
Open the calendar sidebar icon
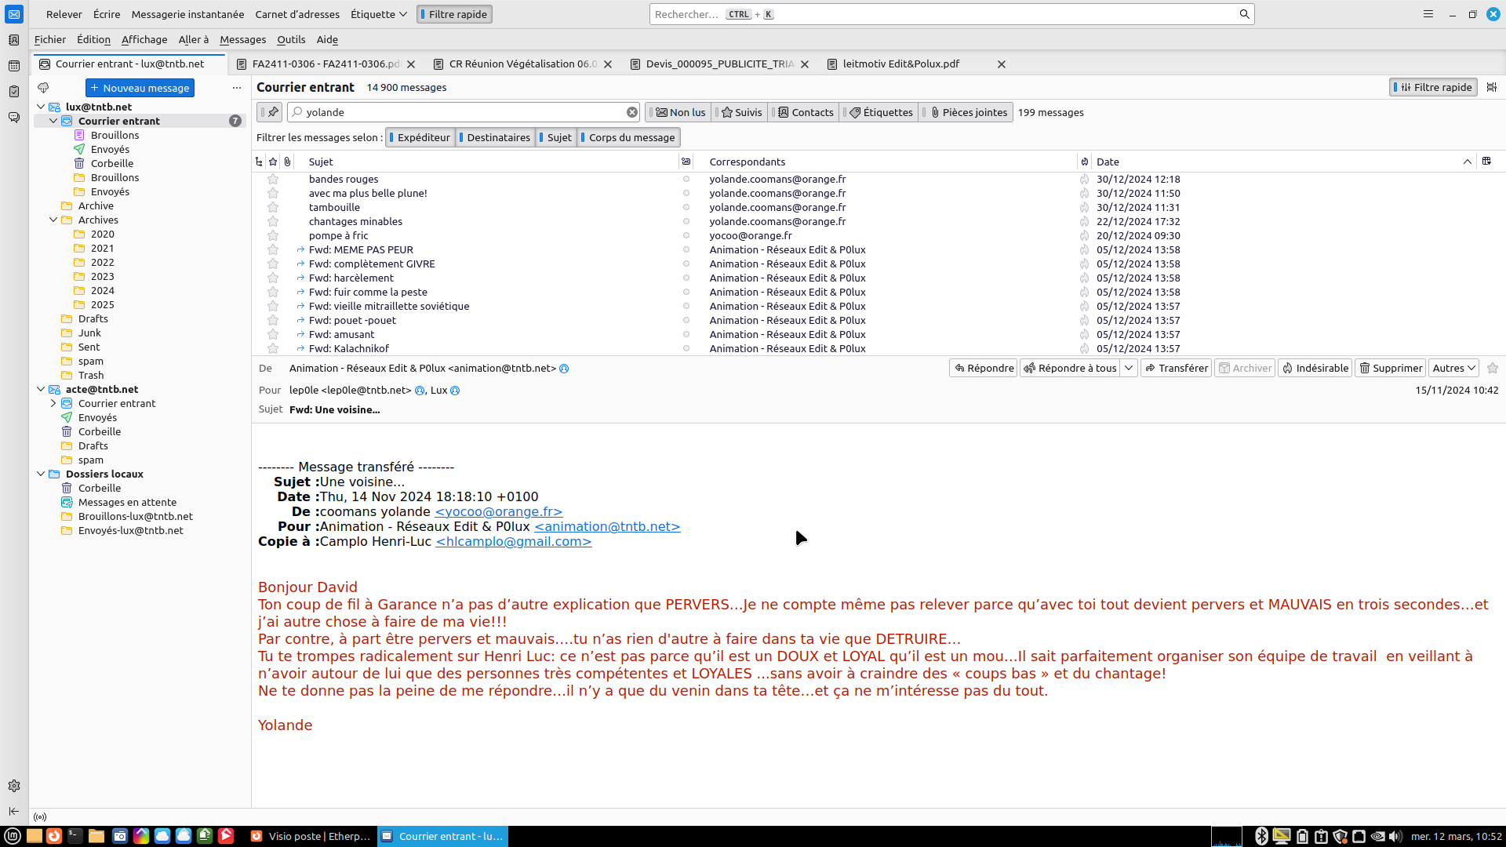[x=14, y=66]
